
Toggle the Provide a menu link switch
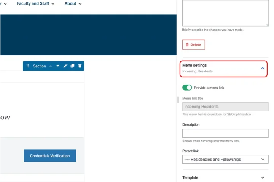click(187, 88)
